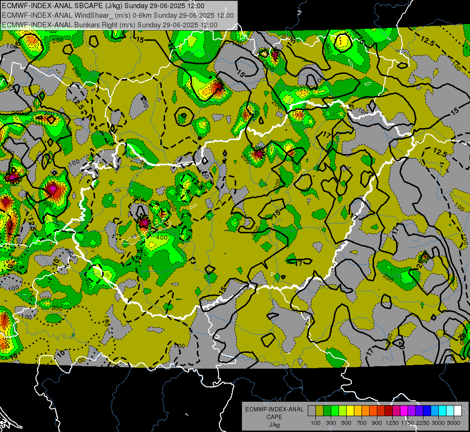Click the CAPE label in legend
The image size is (470, 432).
coord(274,417)
